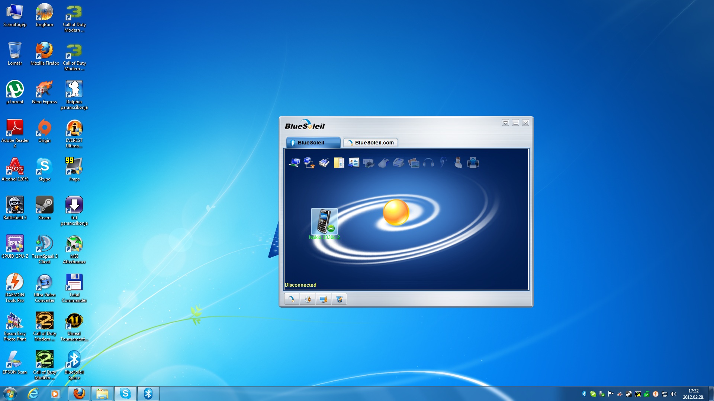Select the Ultra Video Converter desktop icon

coord(45,288)
